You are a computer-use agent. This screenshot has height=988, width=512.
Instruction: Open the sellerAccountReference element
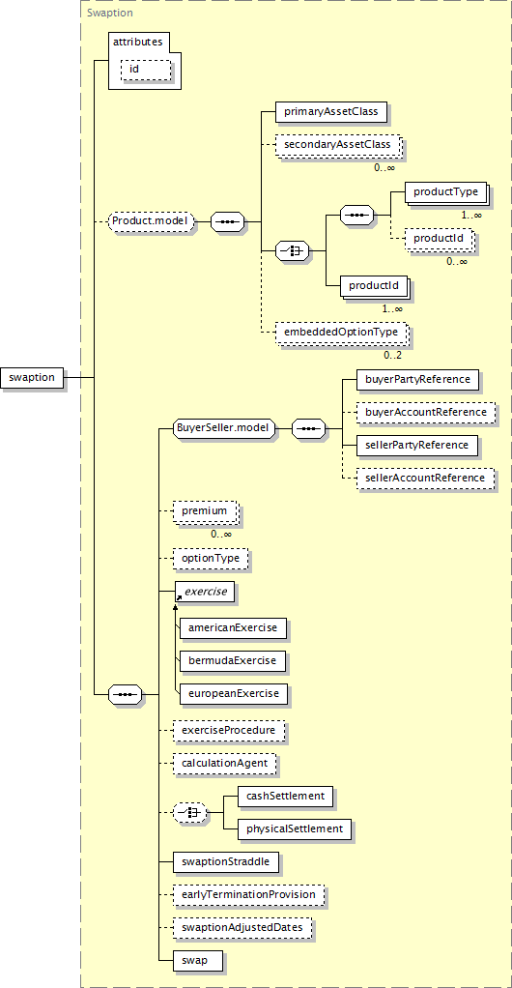(426, 479)
